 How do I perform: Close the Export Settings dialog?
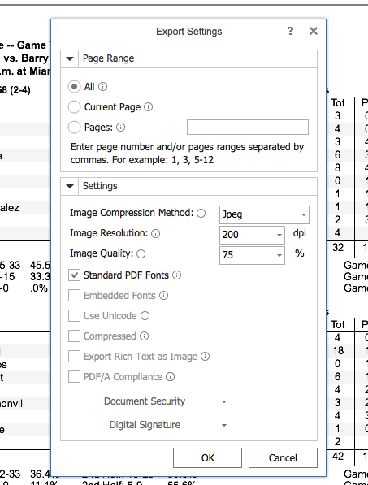point(314,31)
